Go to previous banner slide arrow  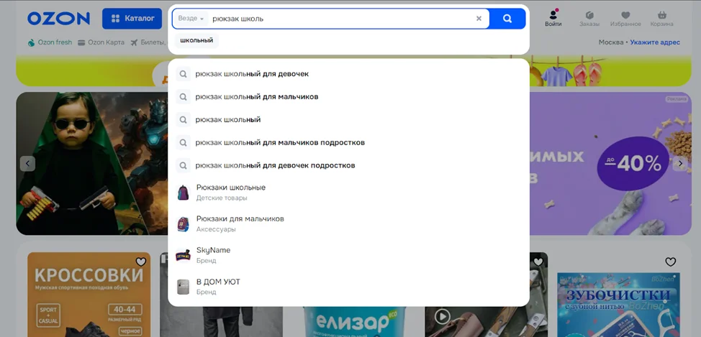coord(27,163)
